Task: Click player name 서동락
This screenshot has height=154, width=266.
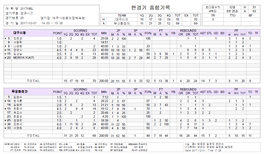Action: [x=18, y=42]
